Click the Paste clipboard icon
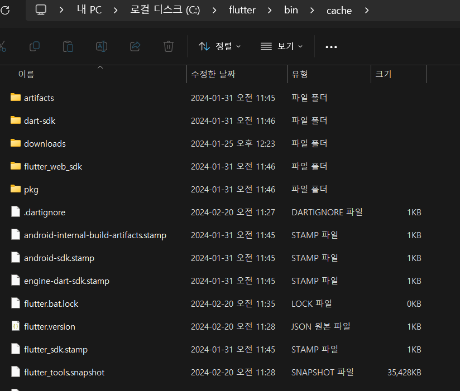Viewport: 460px width, 391px height. (x=68, y=47)
